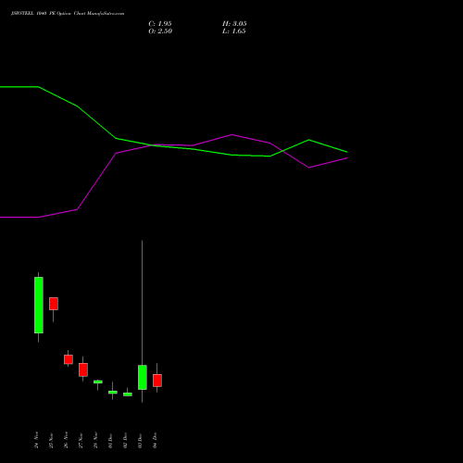The width and height of the screenshot is (463, 463).
Task: Click the low value 'L: 1.65'
Action: [234, 31]
